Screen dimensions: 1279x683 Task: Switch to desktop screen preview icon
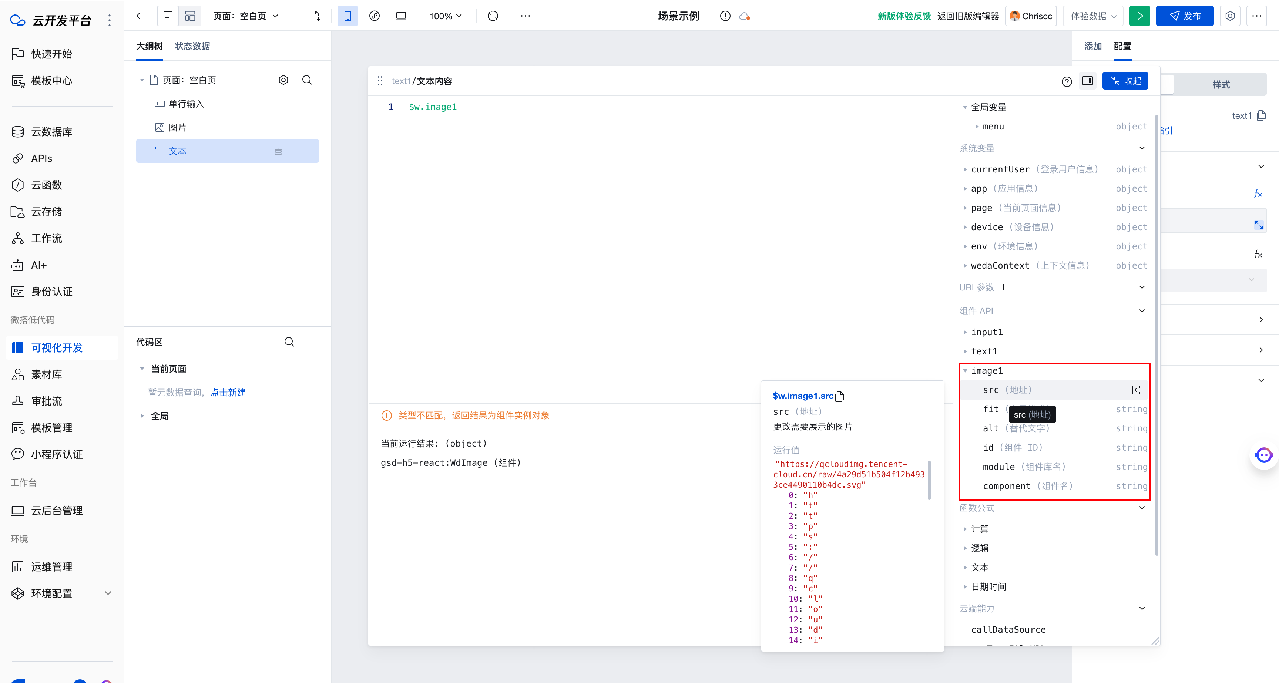click(x=401, y=16)
